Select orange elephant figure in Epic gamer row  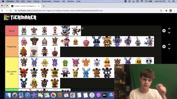point(86,62)
